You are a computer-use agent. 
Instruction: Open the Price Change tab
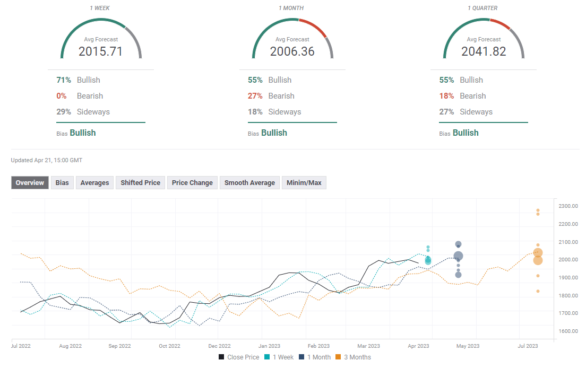tap(192, 183)
